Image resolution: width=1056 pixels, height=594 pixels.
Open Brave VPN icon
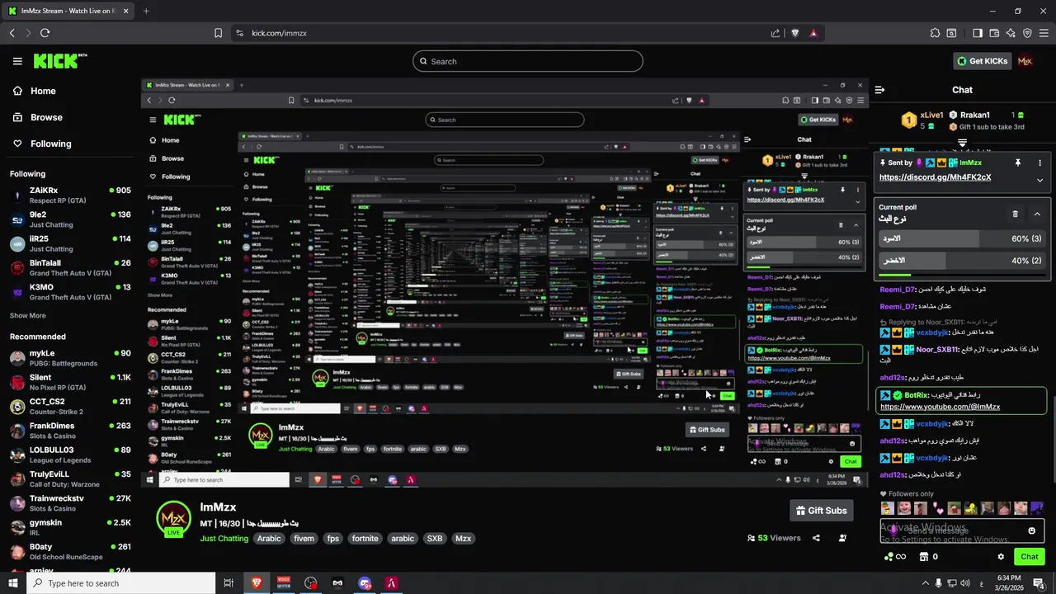point(1027,33)
